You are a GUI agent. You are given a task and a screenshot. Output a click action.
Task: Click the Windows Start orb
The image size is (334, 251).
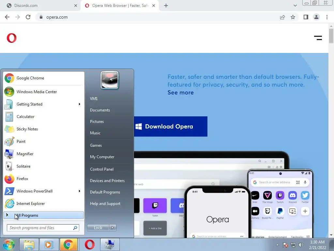[8, 244]
